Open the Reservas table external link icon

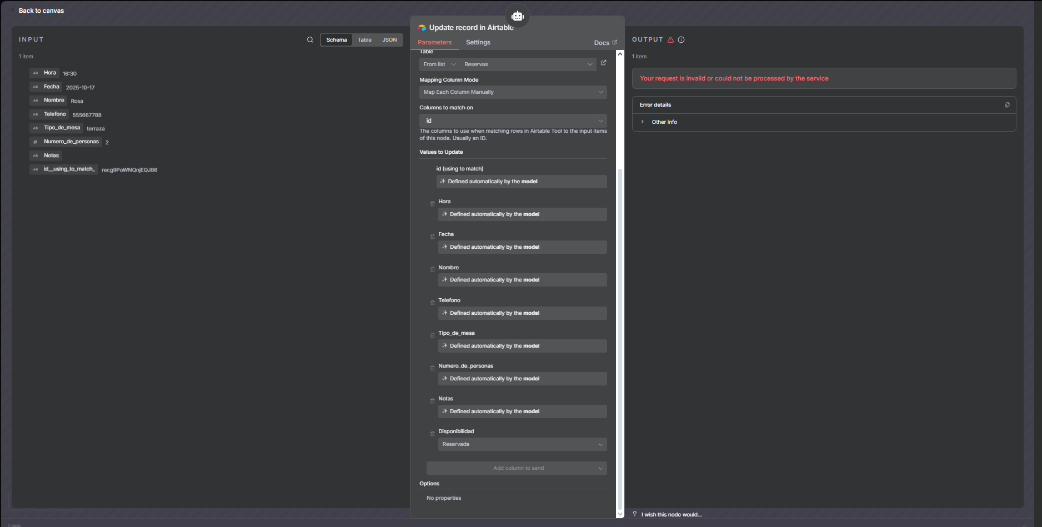click(x=603, y=63)
